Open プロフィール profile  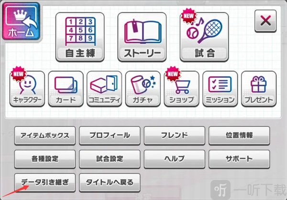click(x=110, y=136)
